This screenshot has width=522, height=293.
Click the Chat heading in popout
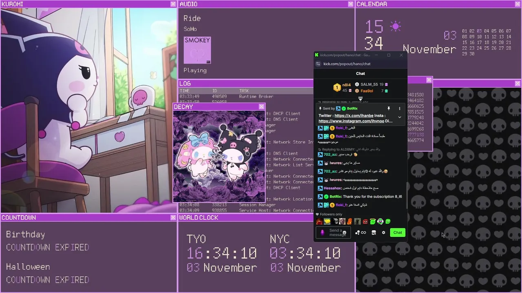coord(361,74)
